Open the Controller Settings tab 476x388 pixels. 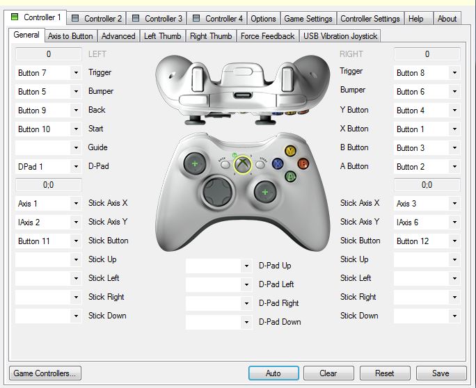point(370,19)
